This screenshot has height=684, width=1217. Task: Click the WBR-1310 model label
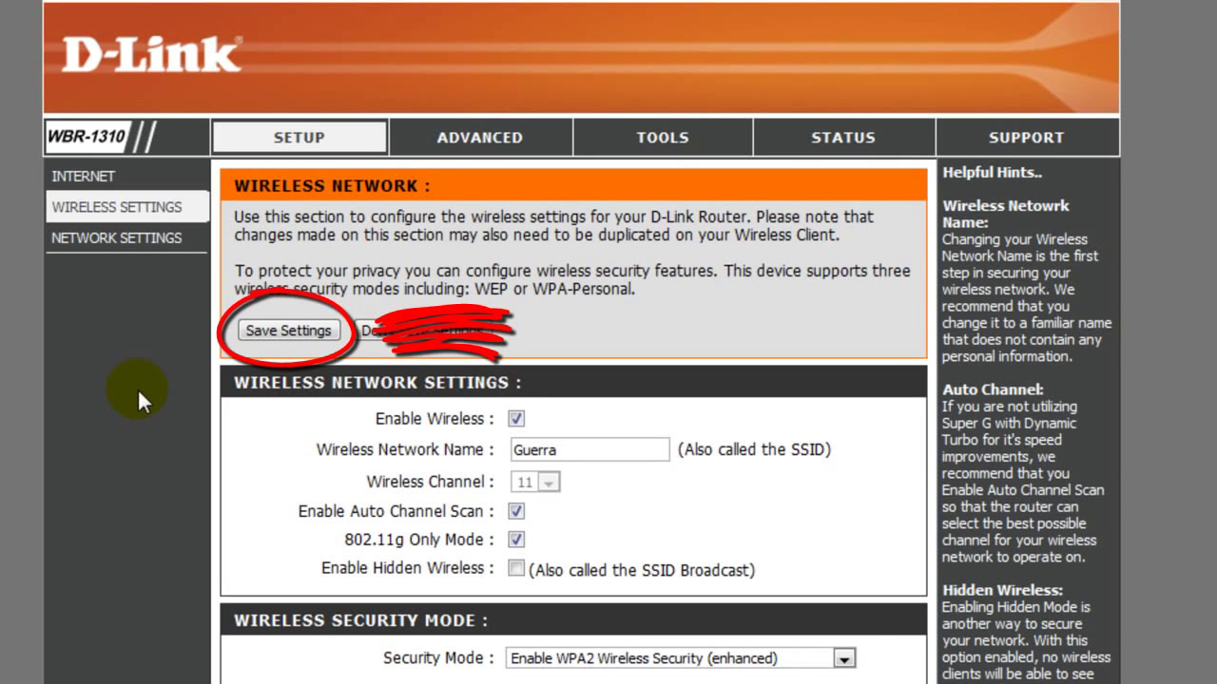click(x=86, y=137)
